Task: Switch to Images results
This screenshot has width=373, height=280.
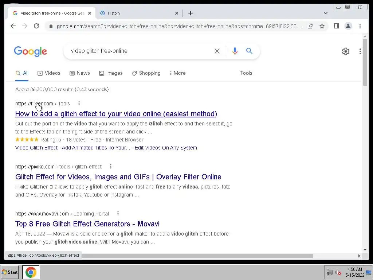Action: click(111, 73)
